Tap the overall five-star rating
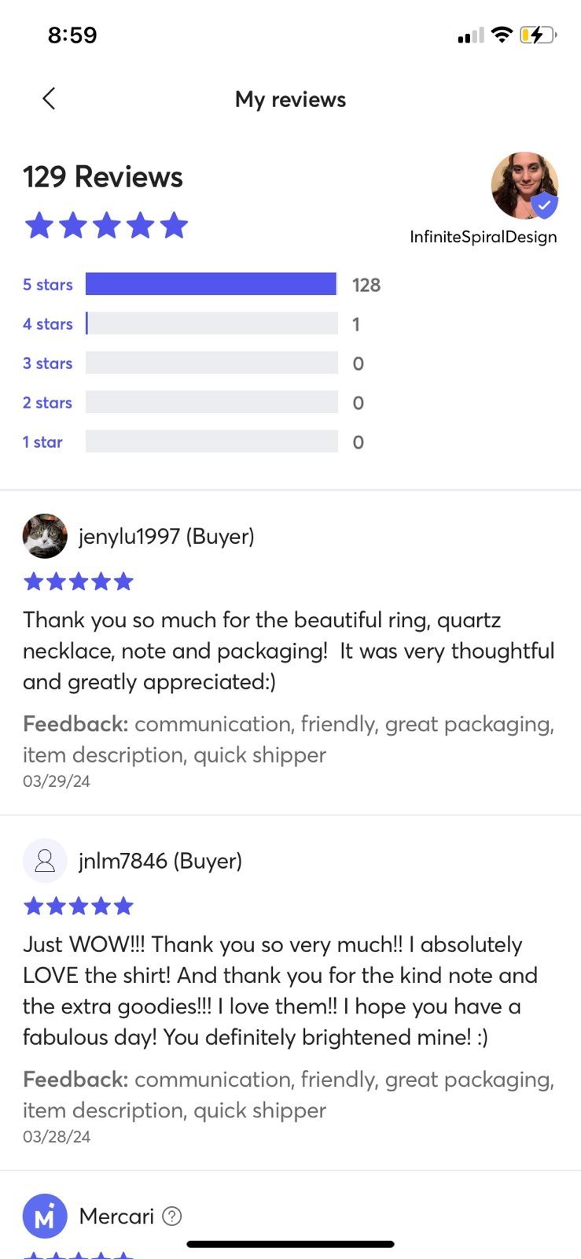Image resolution: width=581 pixels, height=1259 pixels. point(106,226)
